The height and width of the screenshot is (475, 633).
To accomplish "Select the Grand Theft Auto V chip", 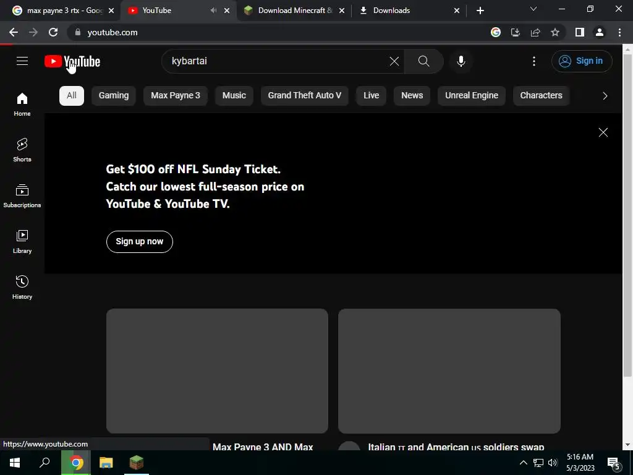I will click(304, 96).
